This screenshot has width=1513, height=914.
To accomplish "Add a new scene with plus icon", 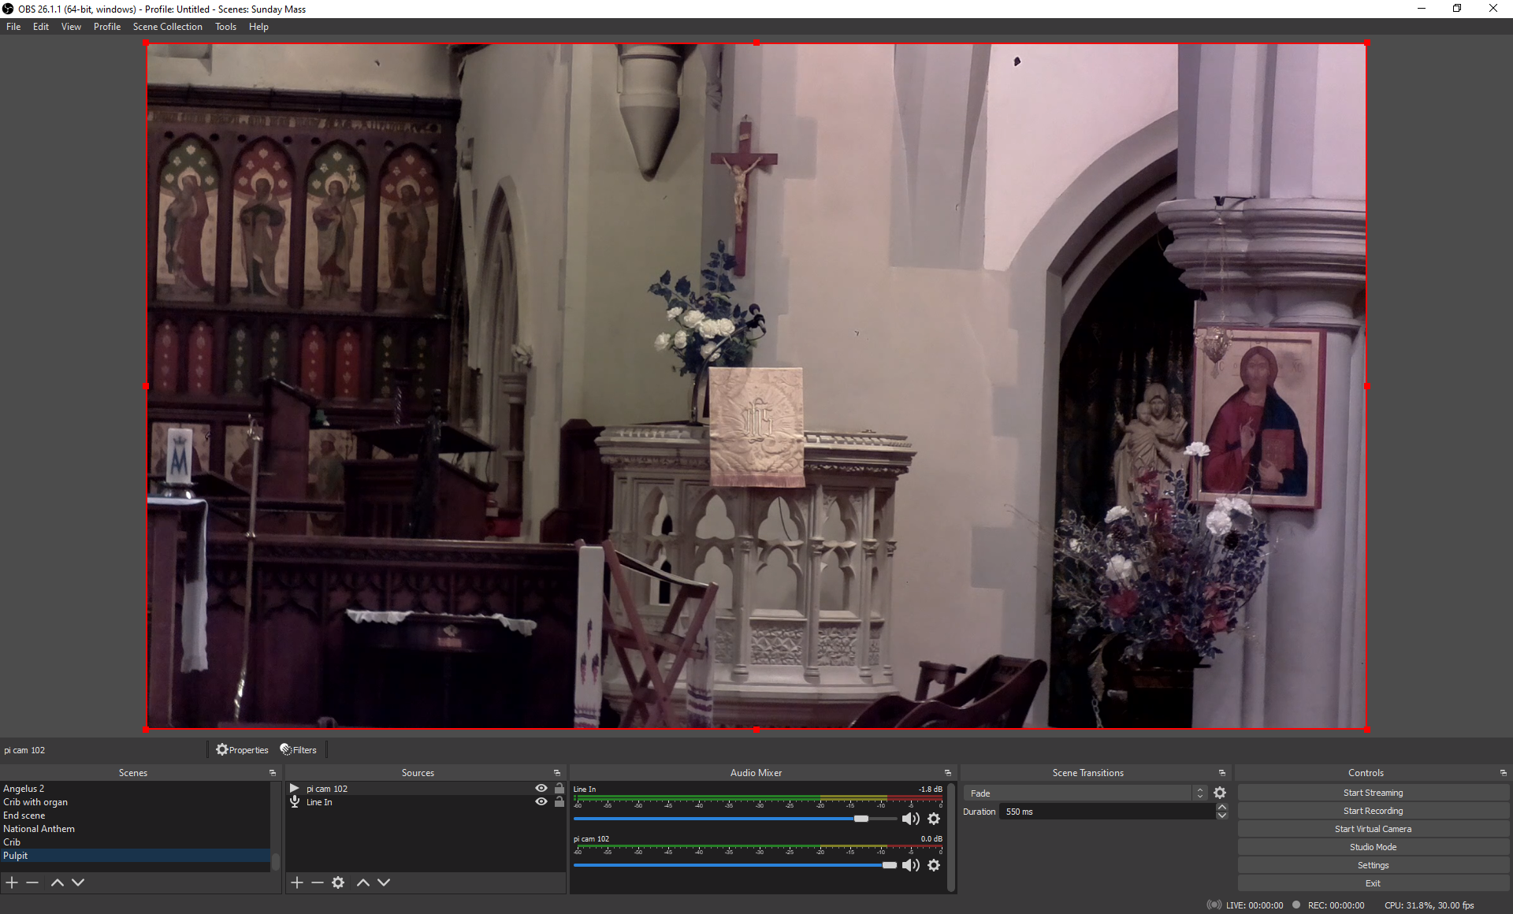I will point(12,882).
